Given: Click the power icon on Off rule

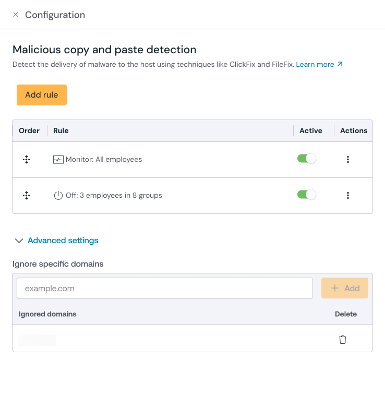Looking at the screenshot, I should pos(58,196).
